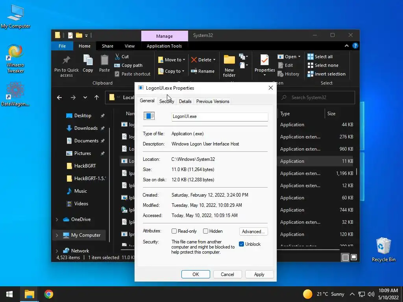Viewport: 403px width, 302px height.
Task: Switch to the Share ribbon tab
Action: [107, 46]
